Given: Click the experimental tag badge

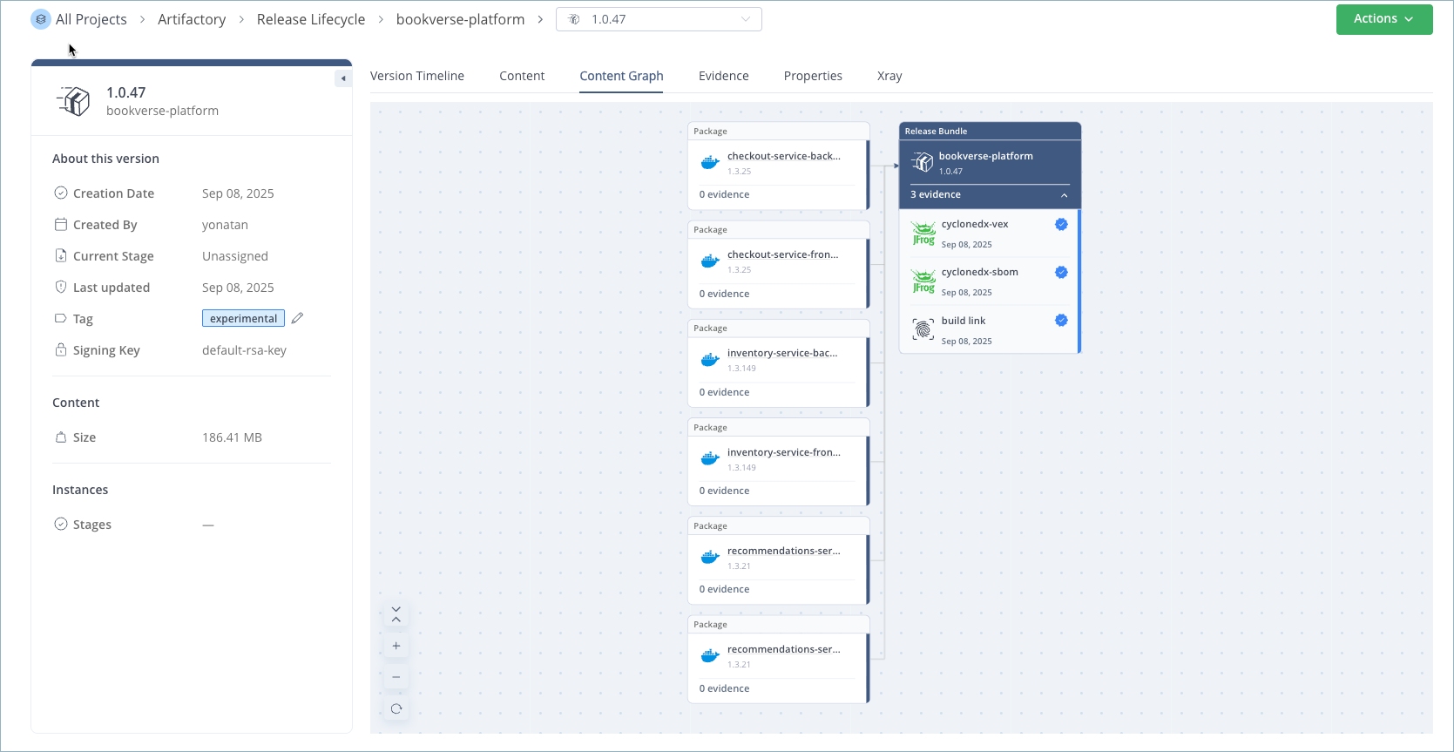Looking at the screenshot, I should click(243, 318).
